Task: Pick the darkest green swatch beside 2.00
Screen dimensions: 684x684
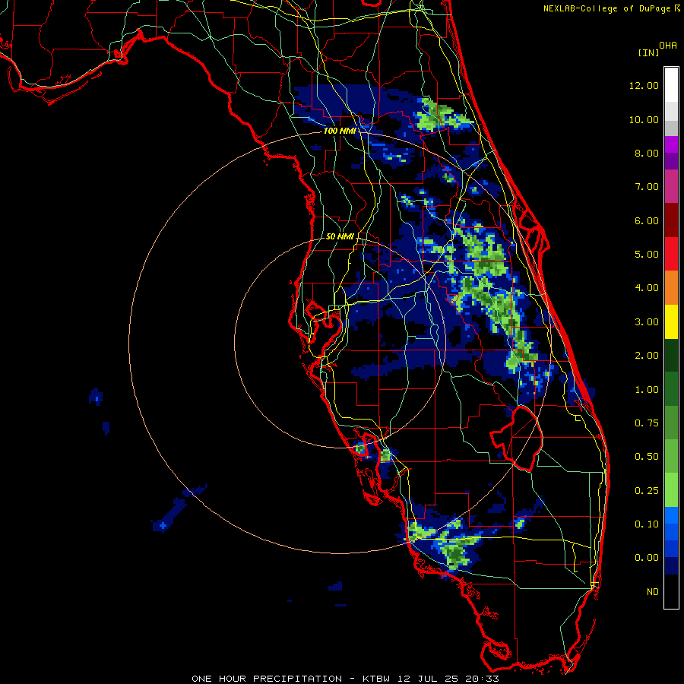Action: point(671,355)
